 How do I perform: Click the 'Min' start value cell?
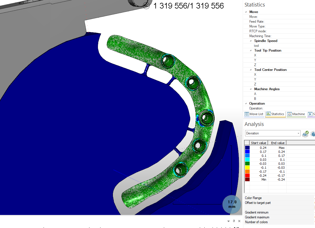click(x=259, y=180)
